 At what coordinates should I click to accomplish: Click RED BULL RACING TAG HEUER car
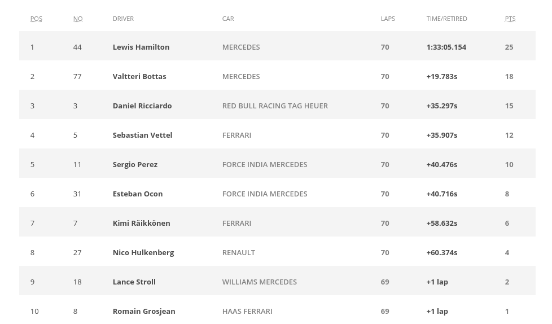(x=275, y=106)
